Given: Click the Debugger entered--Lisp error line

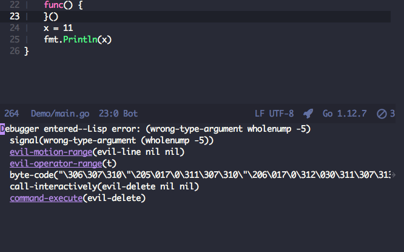Looking at the screenshot, I should (x=155, y=129).
